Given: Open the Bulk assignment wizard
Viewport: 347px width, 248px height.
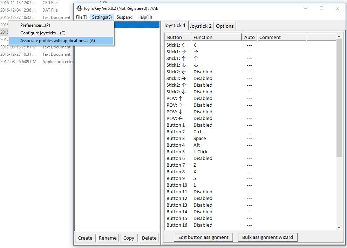Looking at the screenshot, I should 267,237.
